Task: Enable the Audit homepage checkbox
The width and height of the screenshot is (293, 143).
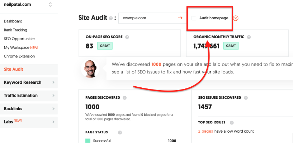Action: coord(194,18)
